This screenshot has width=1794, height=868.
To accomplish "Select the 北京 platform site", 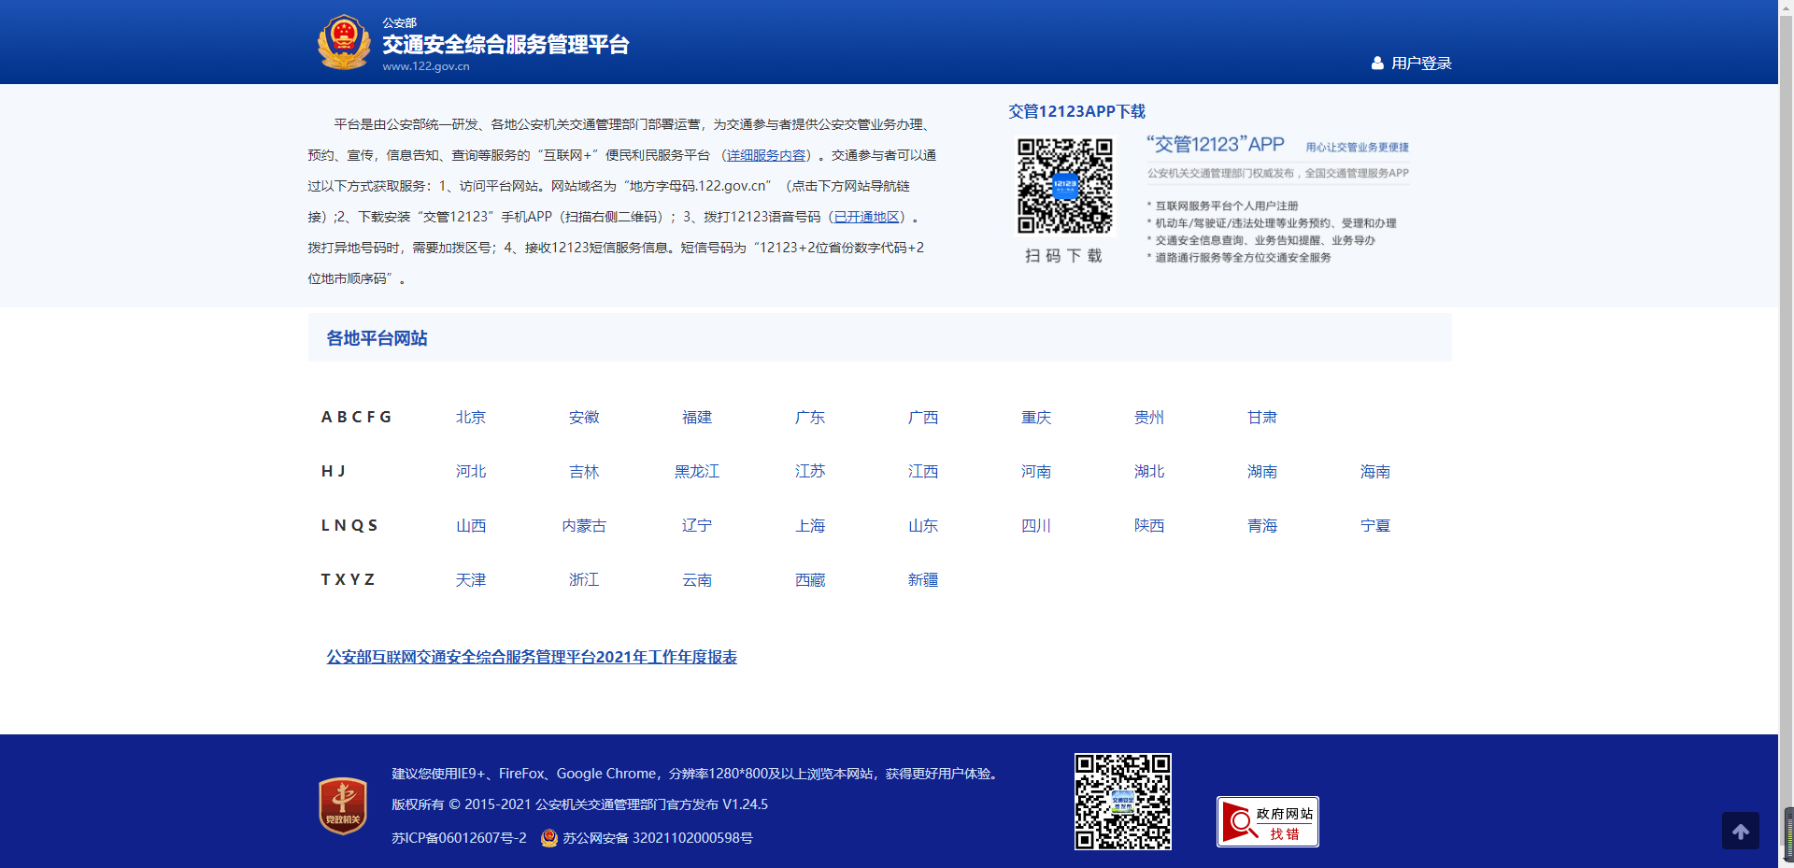I will pyautogui.click(x=471, y=418).
